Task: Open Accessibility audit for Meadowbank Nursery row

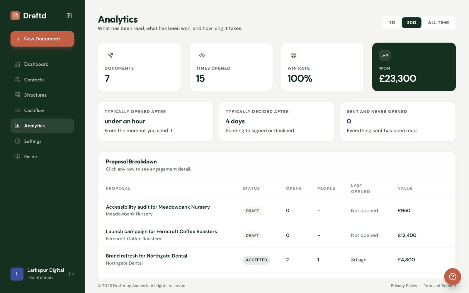Action: pyautogui.click(x=277, y=211)
